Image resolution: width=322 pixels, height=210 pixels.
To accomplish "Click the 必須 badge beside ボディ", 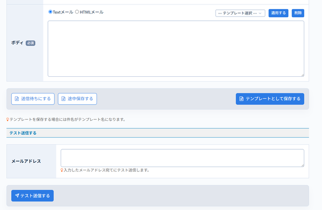I will 31,43.
